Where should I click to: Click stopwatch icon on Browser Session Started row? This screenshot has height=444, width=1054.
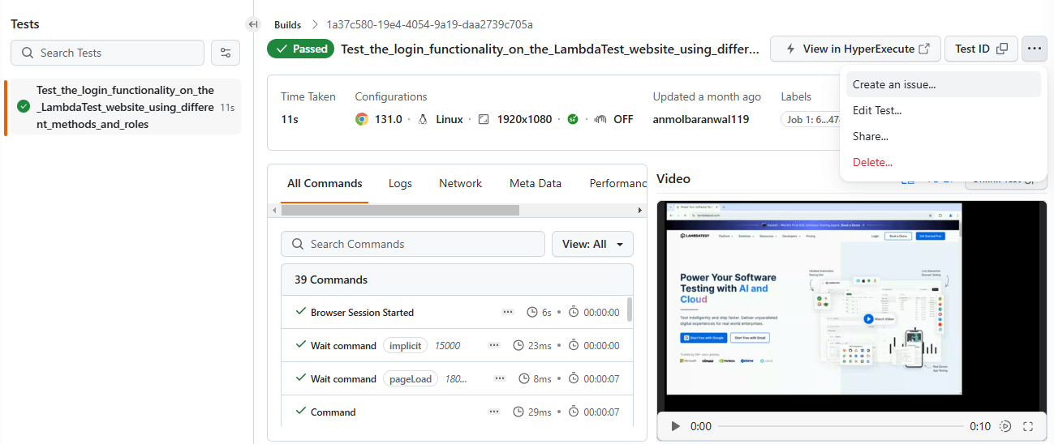pos(574,312)
